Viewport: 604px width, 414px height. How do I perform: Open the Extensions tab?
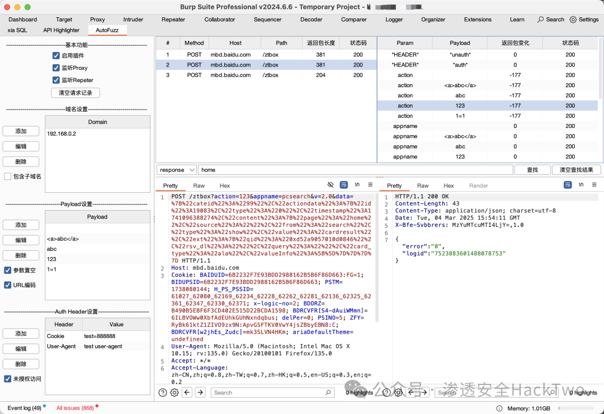click(x=478, y=19)
